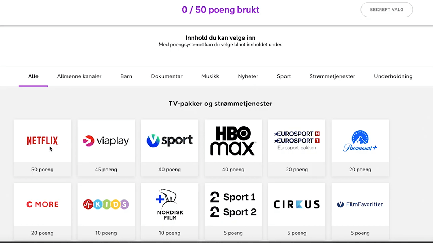The width and height of the screenshot is (433, 243).
Task: Pick the SF Kids channel logo
Action: point(106,204)
